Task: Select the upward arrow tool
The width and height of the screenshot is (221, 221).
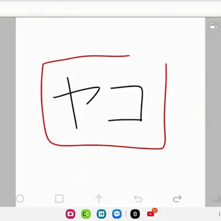Action: point(99,199)
